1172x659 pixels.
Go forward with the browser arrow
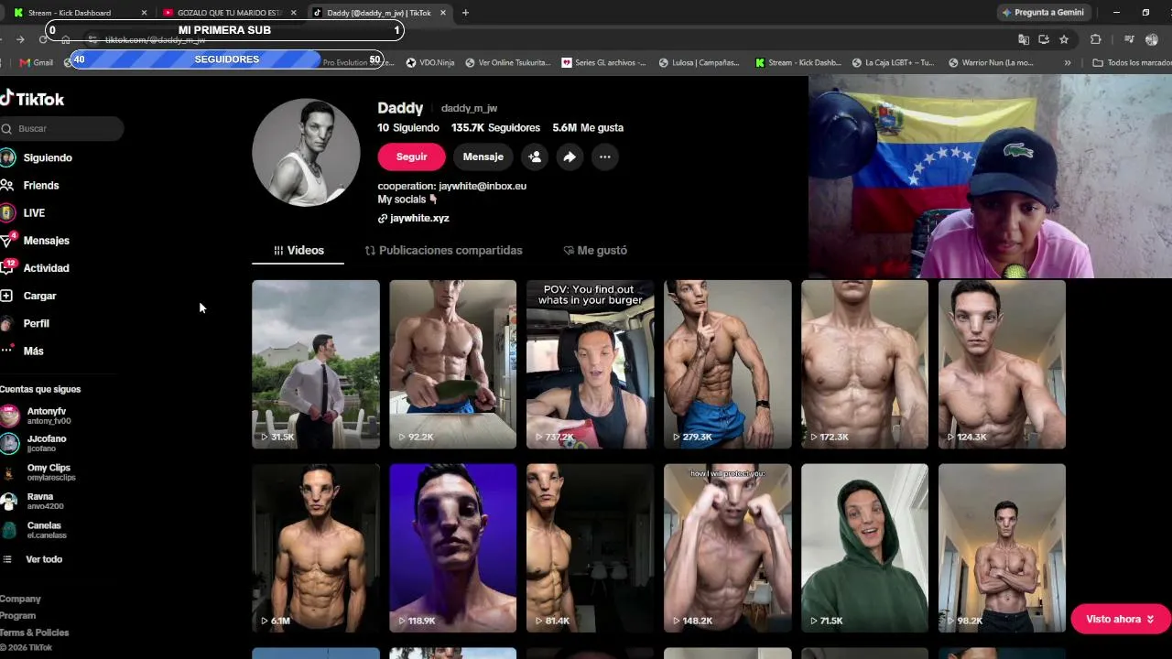[20, 39]
